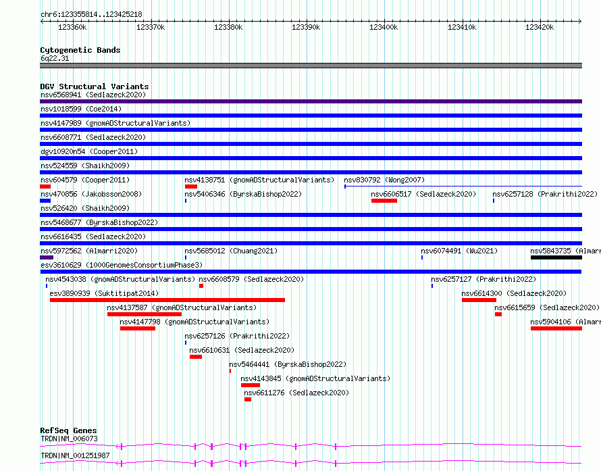Select nsv830792 (Wong2007) label

pos(384,180)
